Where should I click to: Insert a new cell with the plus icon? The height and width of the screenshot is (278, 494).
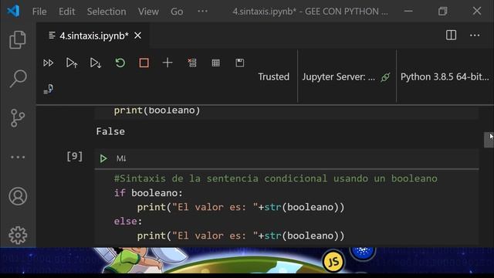(x=167, y=63)
